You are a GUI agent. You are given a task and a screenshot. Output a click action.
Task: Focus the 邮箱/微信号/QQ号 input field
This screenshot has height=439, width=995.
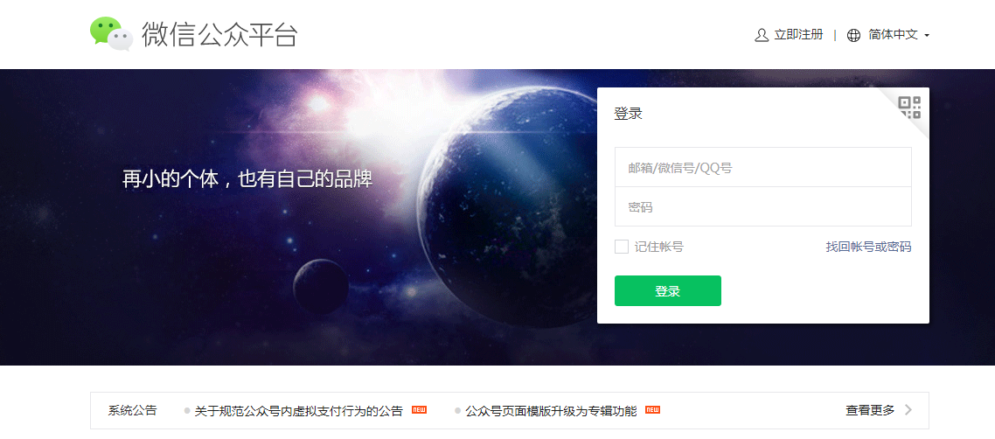pyautogui.click(x=762, y=168)
